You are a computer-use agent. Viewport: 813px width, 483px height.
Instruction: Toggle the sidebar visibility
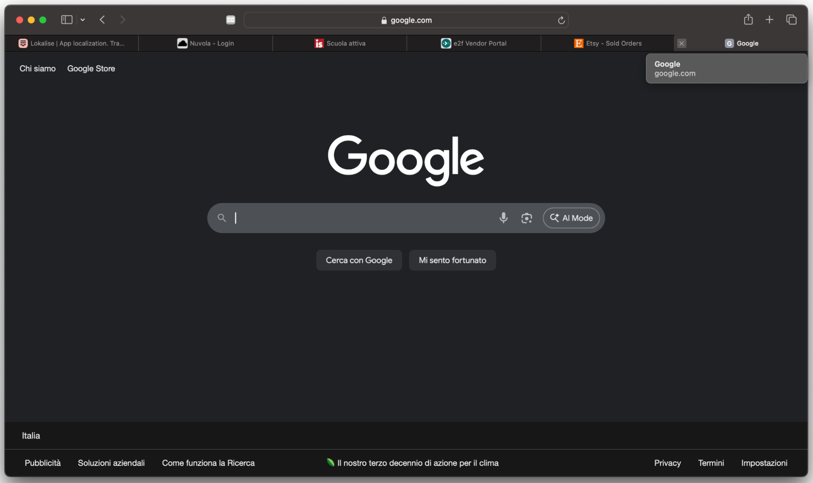coord(66,19)
